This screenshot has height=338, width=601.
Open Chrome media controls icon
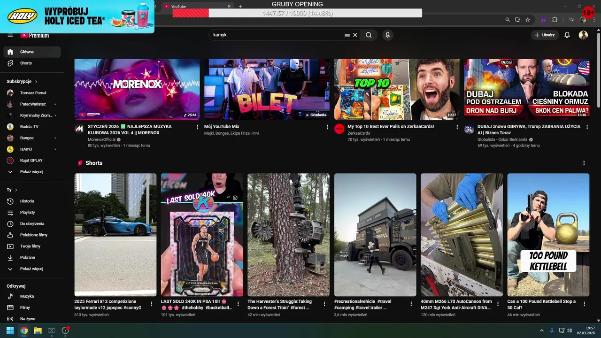[571, 20]
